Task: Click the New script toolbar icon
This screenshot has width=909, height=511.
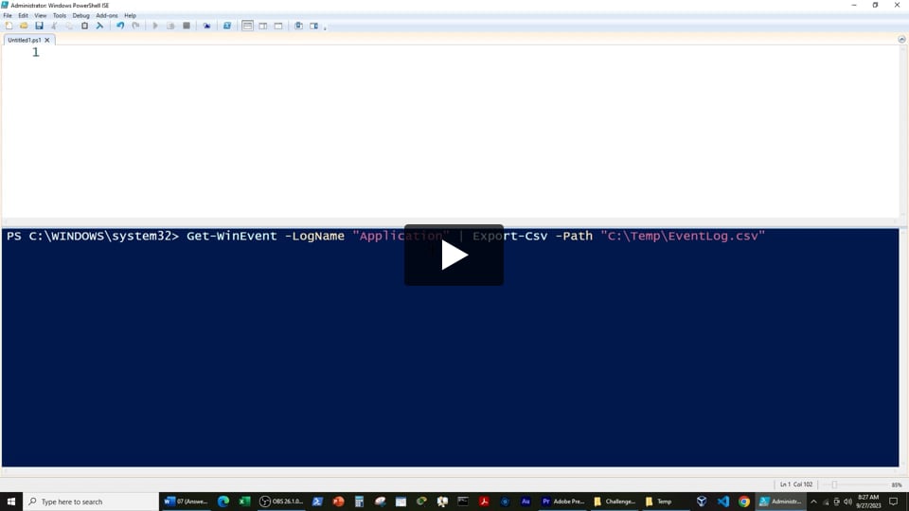Action: (x=9, y=26)
